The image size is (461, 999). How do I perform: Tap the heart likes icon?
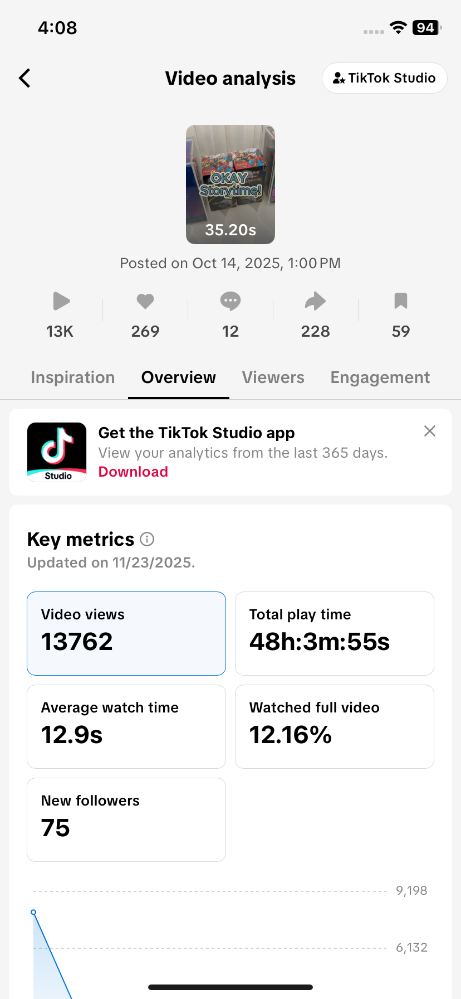tap(145, 301)
